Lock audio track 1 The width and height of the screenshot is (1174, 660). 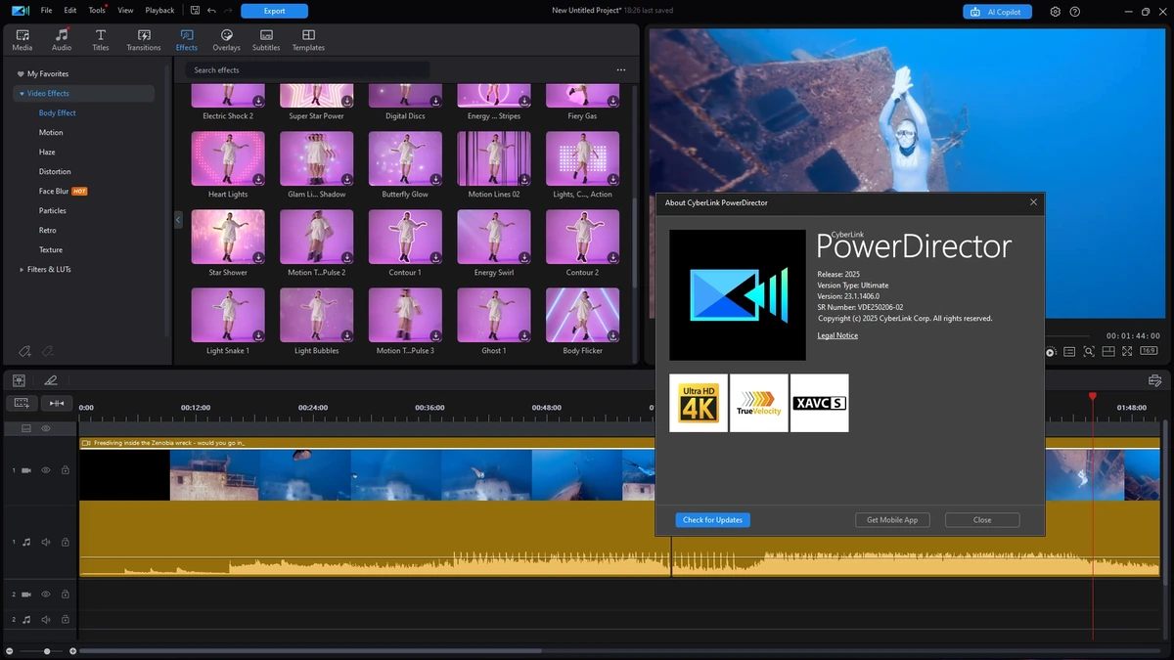[x=66, y=542]
